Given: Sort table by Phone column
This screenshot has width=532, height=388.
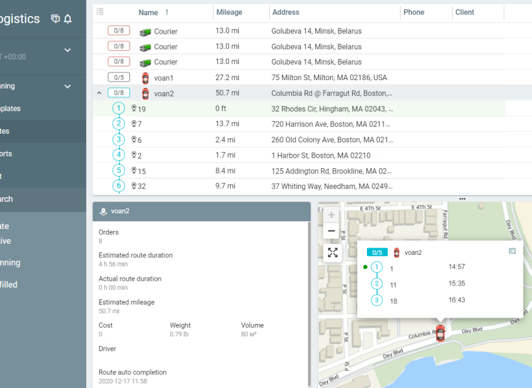Looking at the screenshot, I should (x=414, y=12).
